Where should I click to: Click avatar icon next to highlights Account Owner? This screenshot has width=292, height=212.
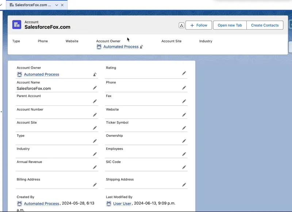99,47
